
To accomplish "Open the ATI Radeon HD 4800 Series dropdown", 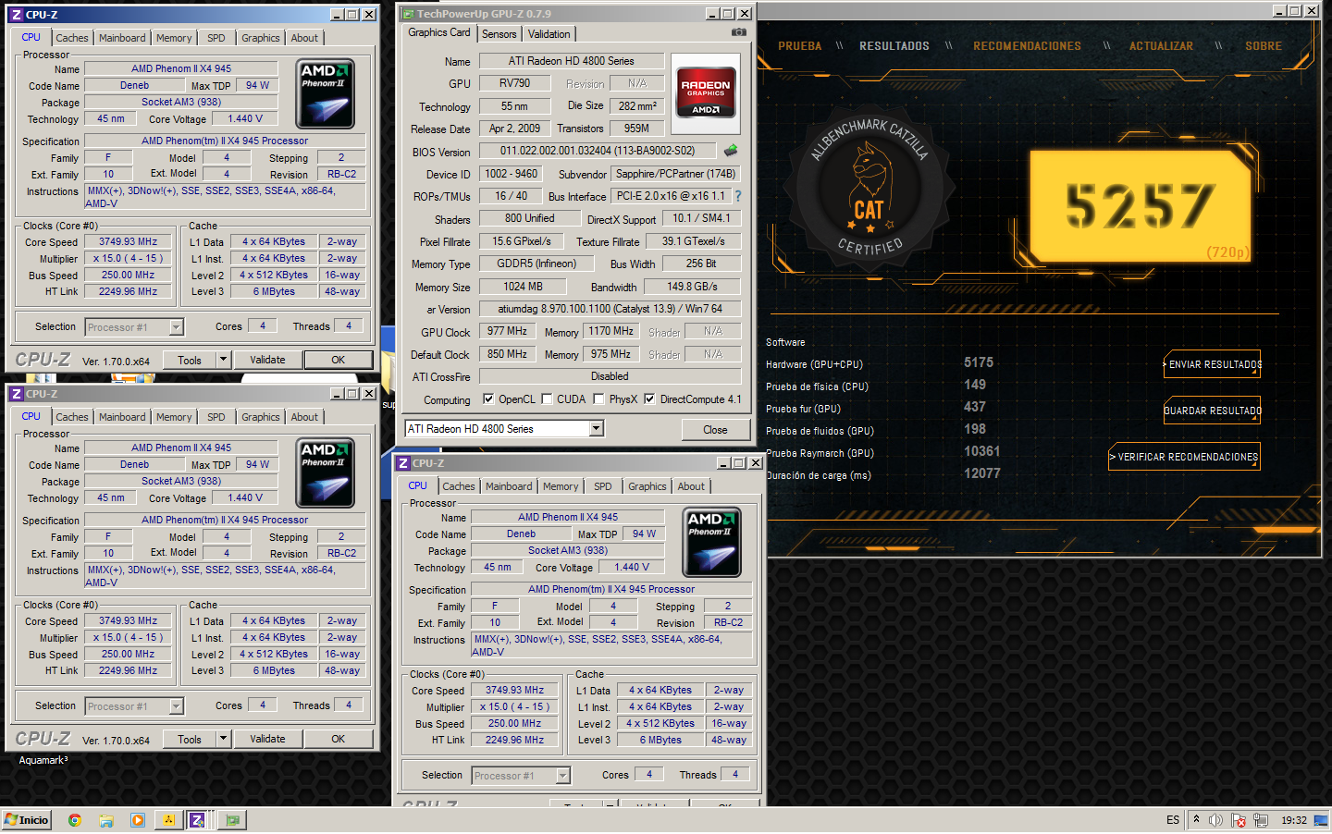I will tap(597, 429).
